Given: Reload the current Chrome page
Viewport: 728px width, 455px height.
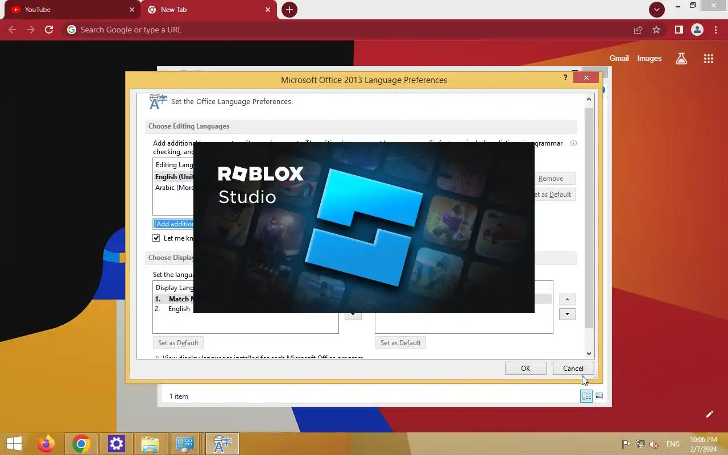Looking at the screenshot, I should click(x=49, y=30).
